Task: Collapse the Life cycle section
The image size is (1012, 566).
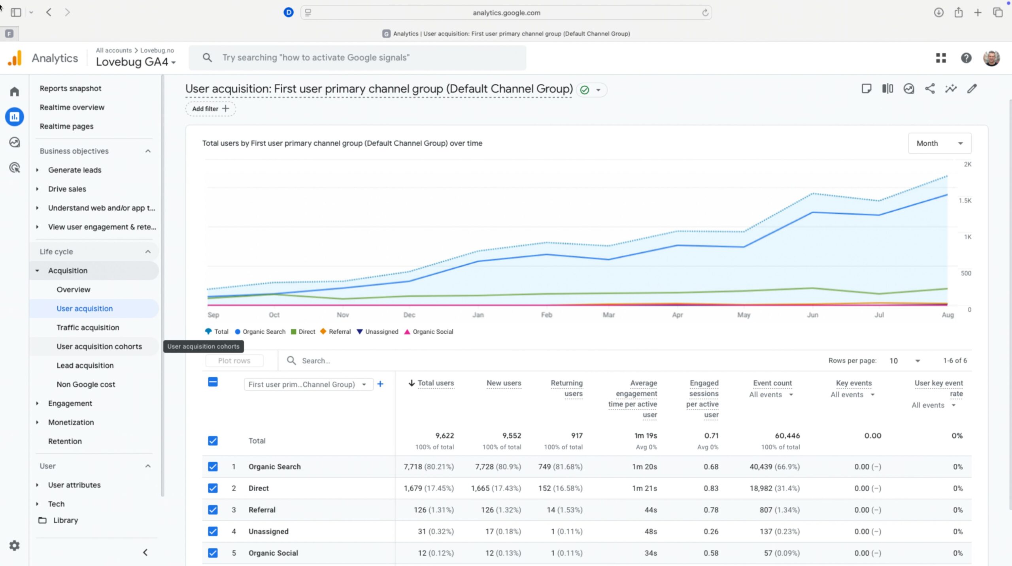Action: click(x=148, y=252)
